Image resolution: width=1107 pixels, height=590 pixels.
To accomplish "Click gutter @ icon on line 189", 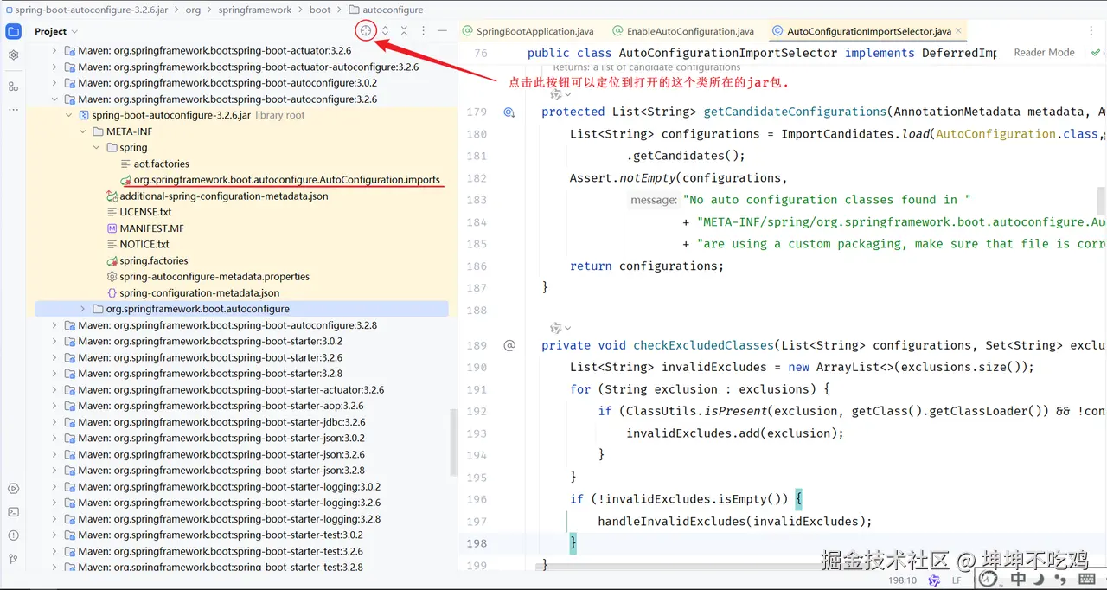I will pyautogui.click(x=509, y=345).
